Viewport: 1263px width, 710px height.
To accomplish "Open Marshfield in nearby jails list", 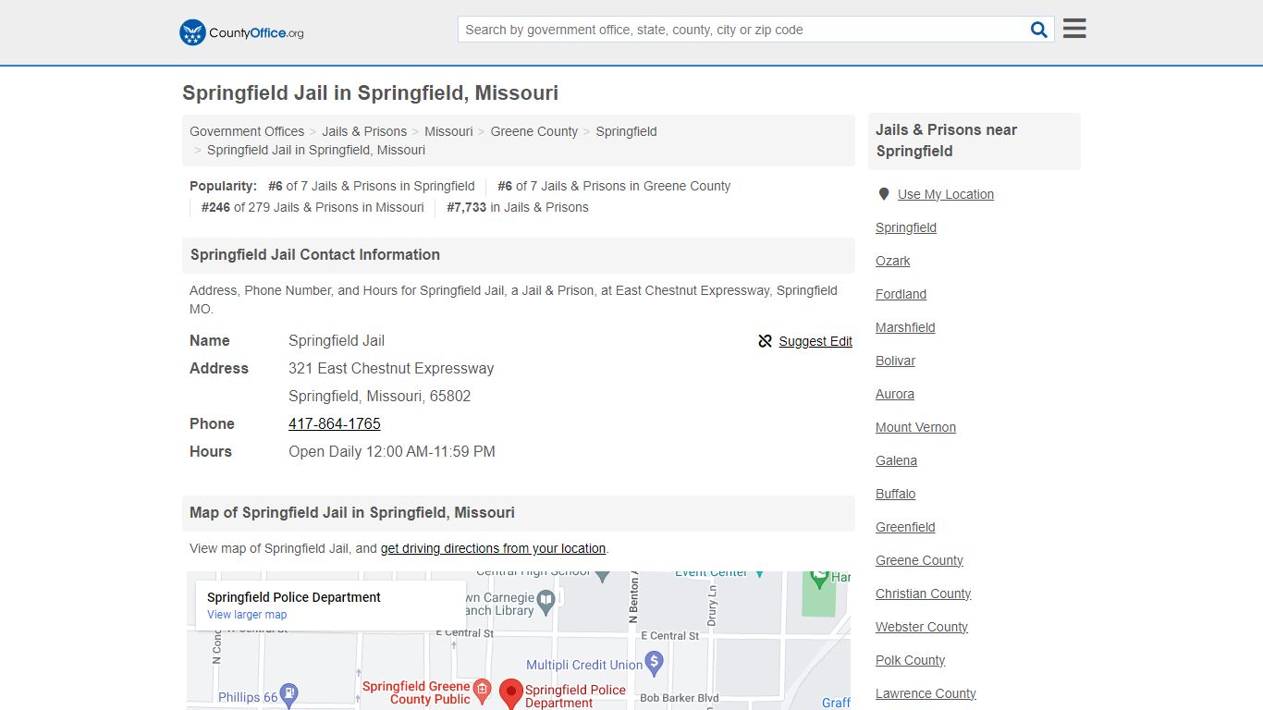I will 905,327.
